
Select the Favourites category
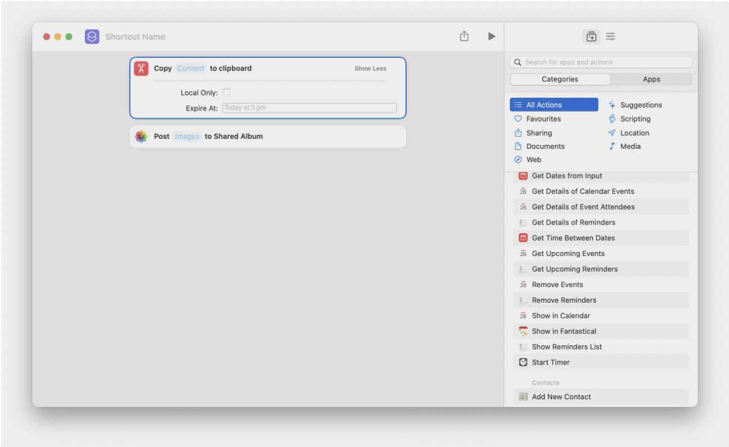[543, 119]
